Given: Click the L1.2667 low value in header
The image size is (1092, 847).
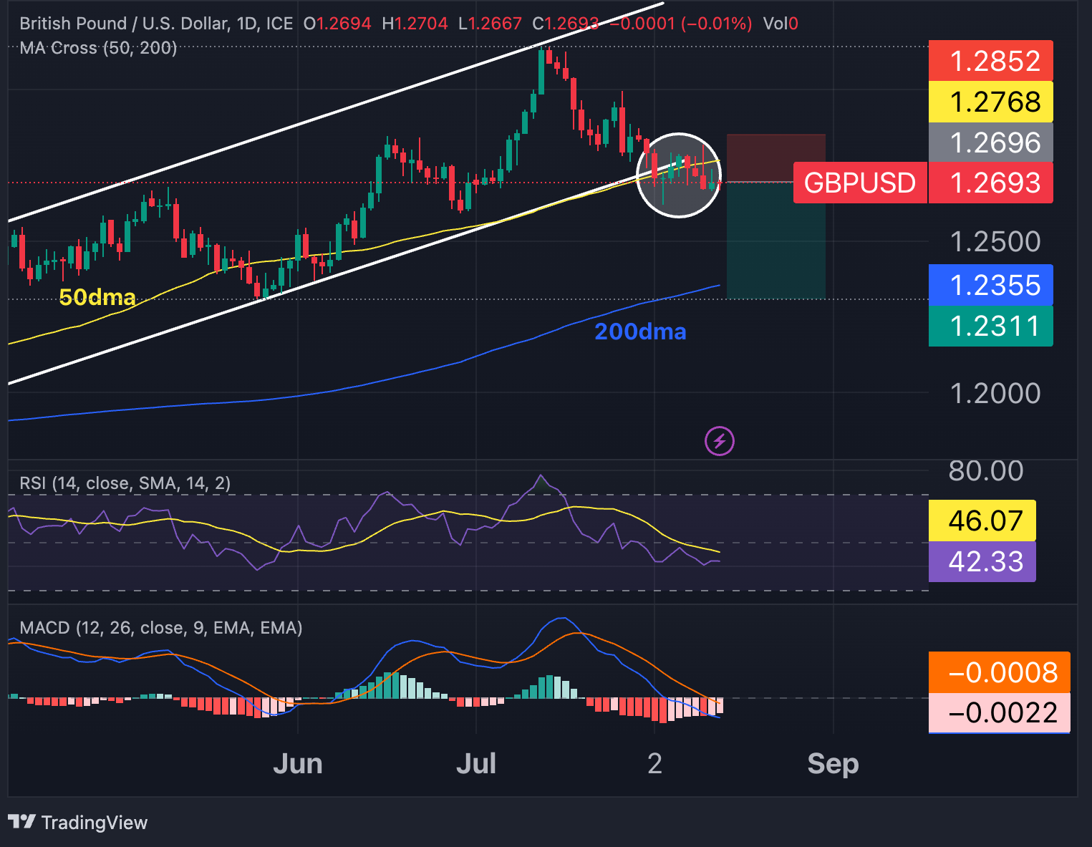Looking at the screenshot, I should pyautogui.click(x=491, y=24).
